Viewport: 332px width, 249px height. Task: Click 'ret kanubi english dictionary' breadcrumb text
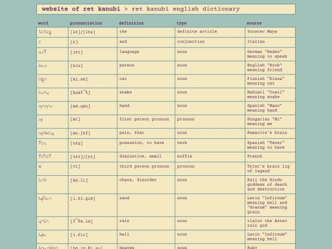pyautogui.click(x=186, y=9)
